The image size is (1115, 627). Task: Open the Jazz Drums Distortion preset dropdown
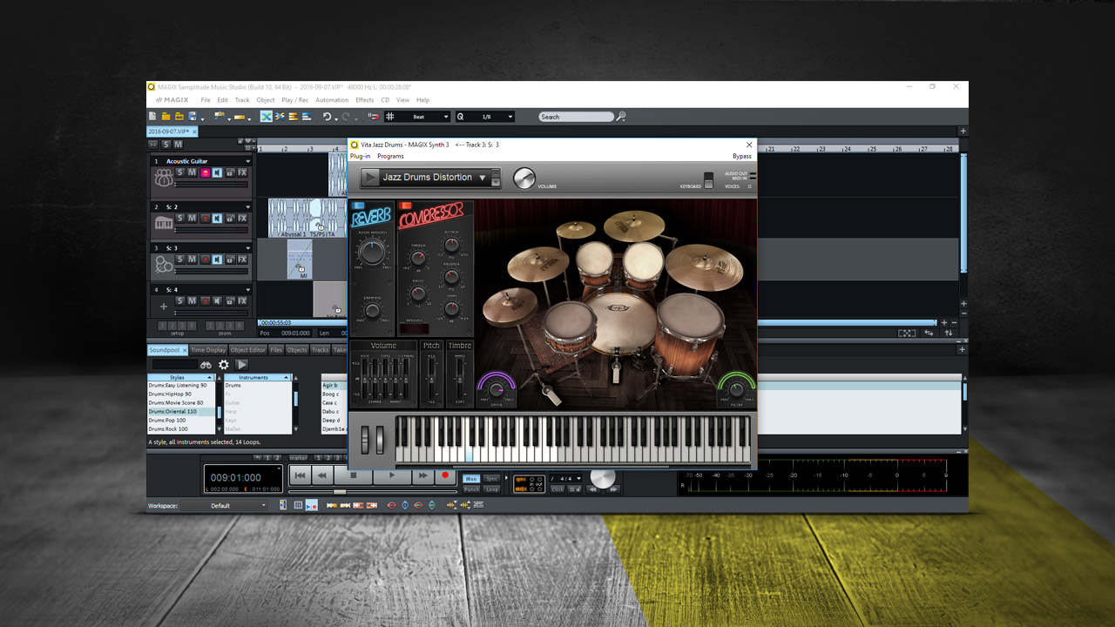tap(482, 178)
